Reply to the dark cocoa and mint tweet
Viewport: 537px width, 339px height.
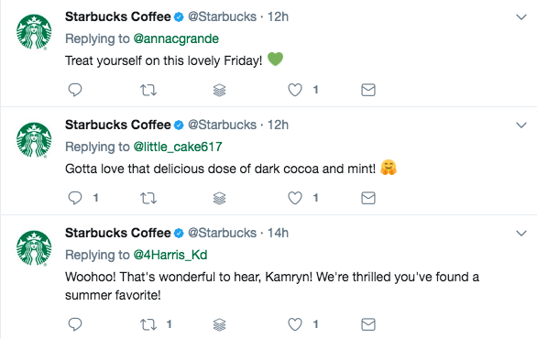[75, 198]
